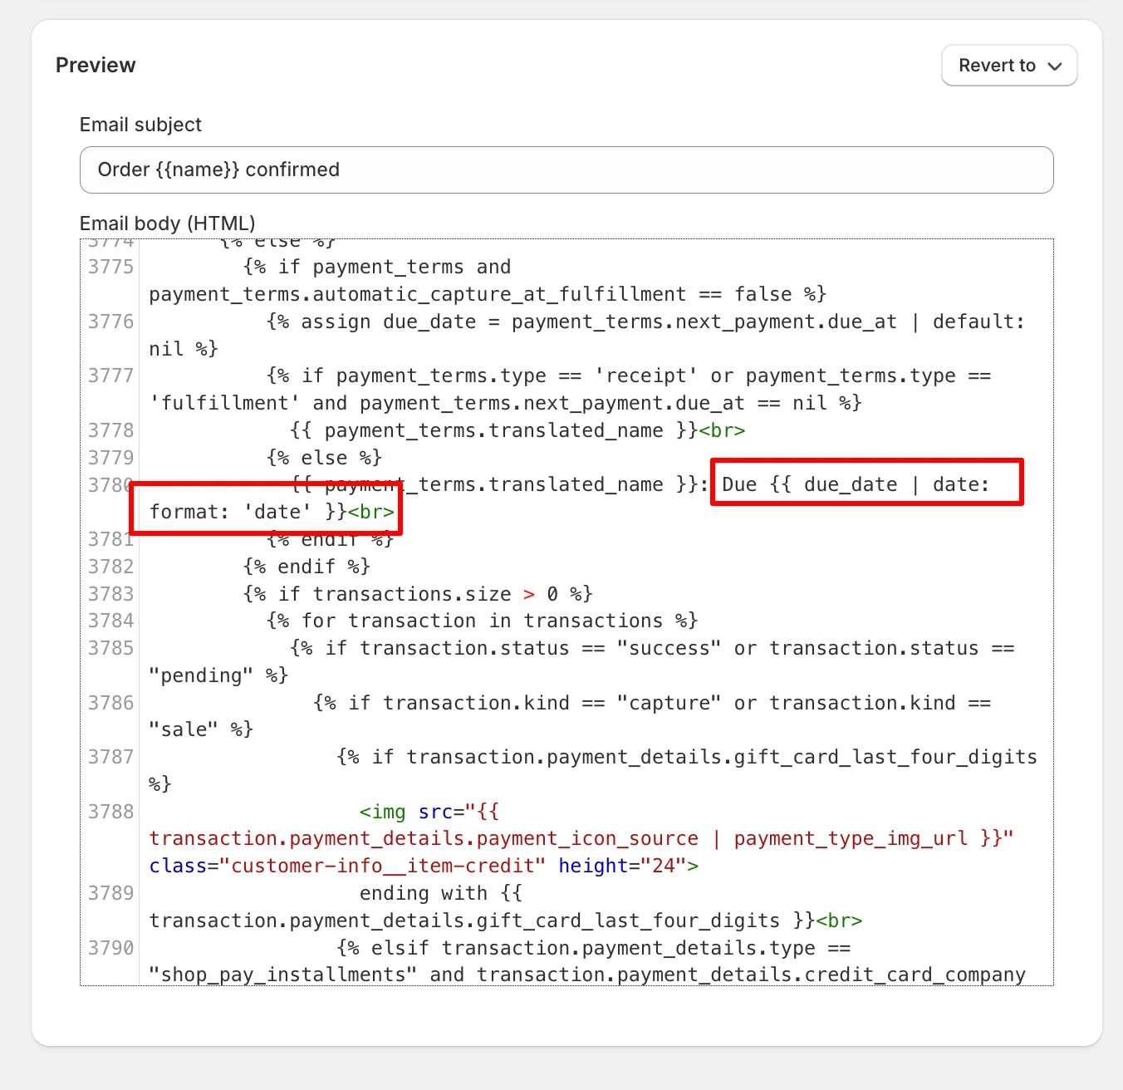This screenshot has height=1090, width=1123.
Task: Click the 'assign due_date' code line
Action: tap(646, 322)
